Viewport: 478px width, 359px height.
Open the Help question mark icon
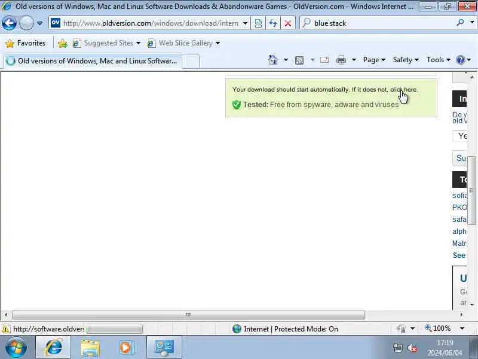460,60
